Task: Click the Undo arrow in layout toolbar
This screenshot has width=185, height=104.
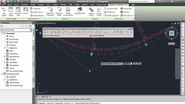Action: point(127,32)
